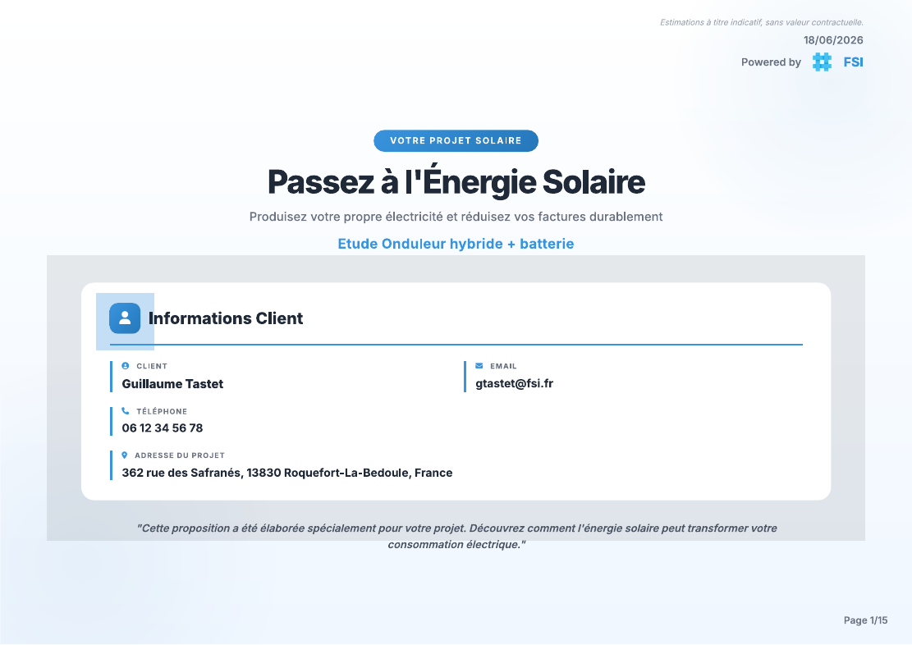Image resolution: width=912 pixels, height=645 pixels.
Task: Click the envelope icon next to EMAIL
Action: click(x=479, y=366)
